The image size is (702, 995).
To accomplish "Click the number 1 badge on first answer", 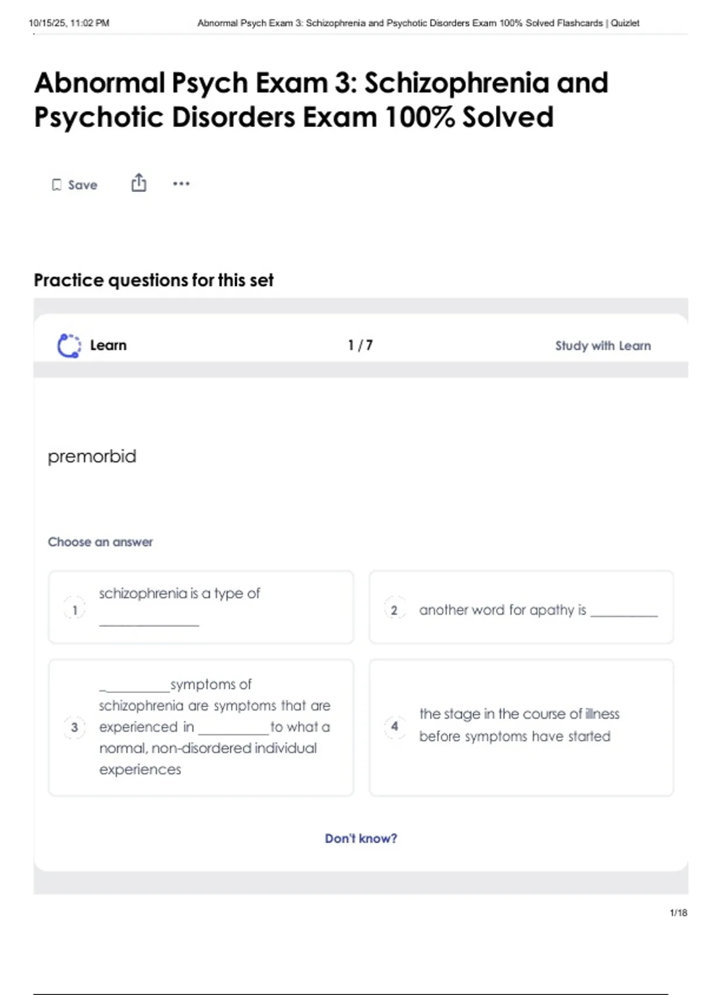I will 74,610.
